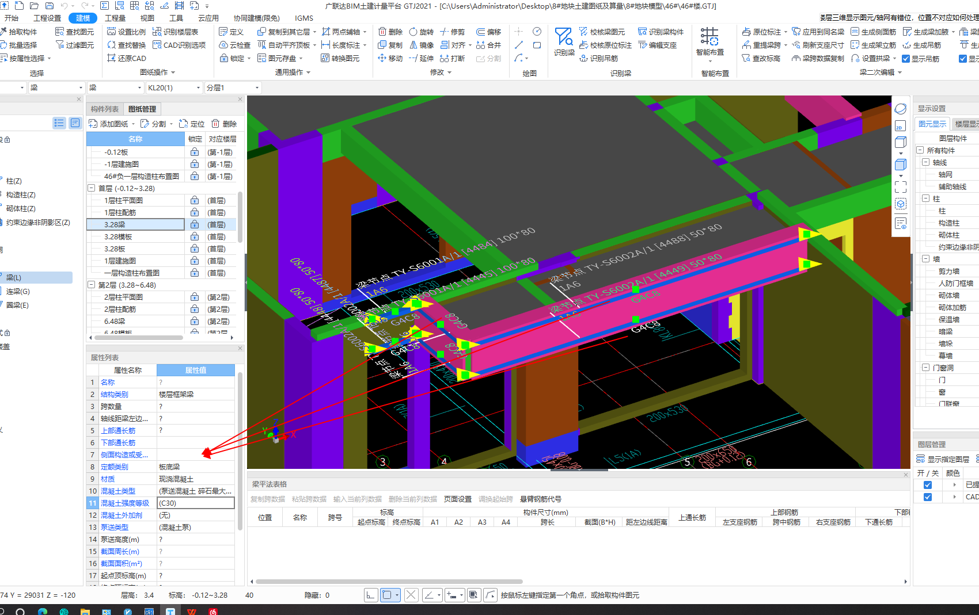Click 转换图元 convert element tool
The height and width of the screenshot is (615, 979).
click(x=340, y=58)
